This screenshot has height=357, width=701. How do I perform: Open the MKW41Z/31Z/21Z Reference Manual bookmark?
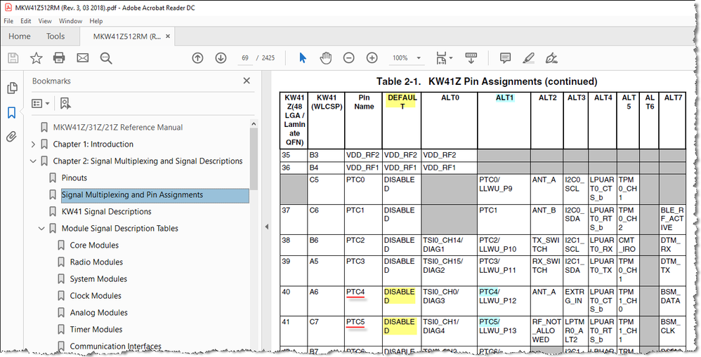[x=117, y=128]
